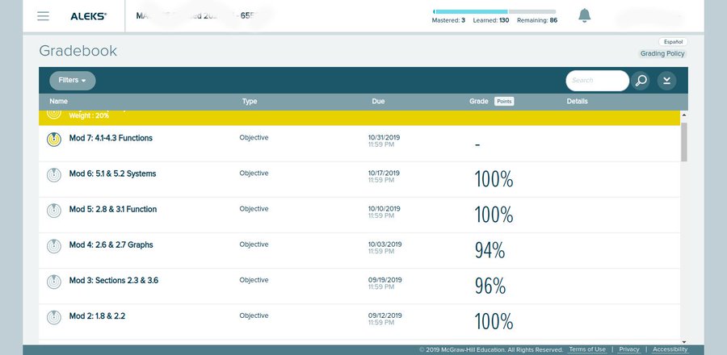The image size is (727, 355).
Task: Click Mod 2's 100% grade
Action: 494,322
